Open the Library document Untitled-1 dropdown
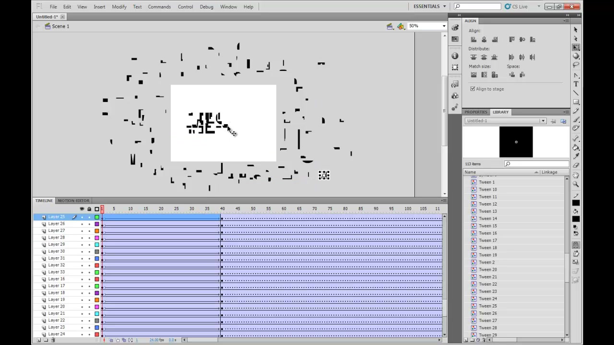This screenshot has height=345, width=614. [543, 121]
